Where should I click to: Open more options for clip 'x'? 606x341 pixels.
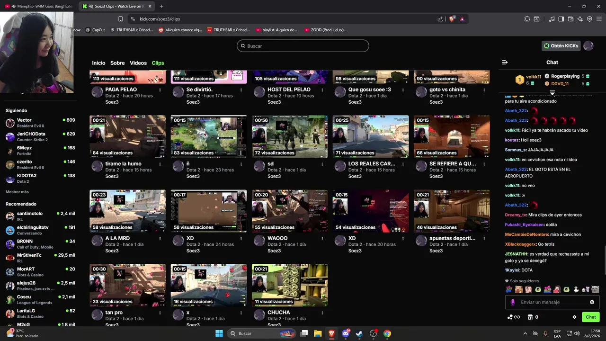point(241,313)
